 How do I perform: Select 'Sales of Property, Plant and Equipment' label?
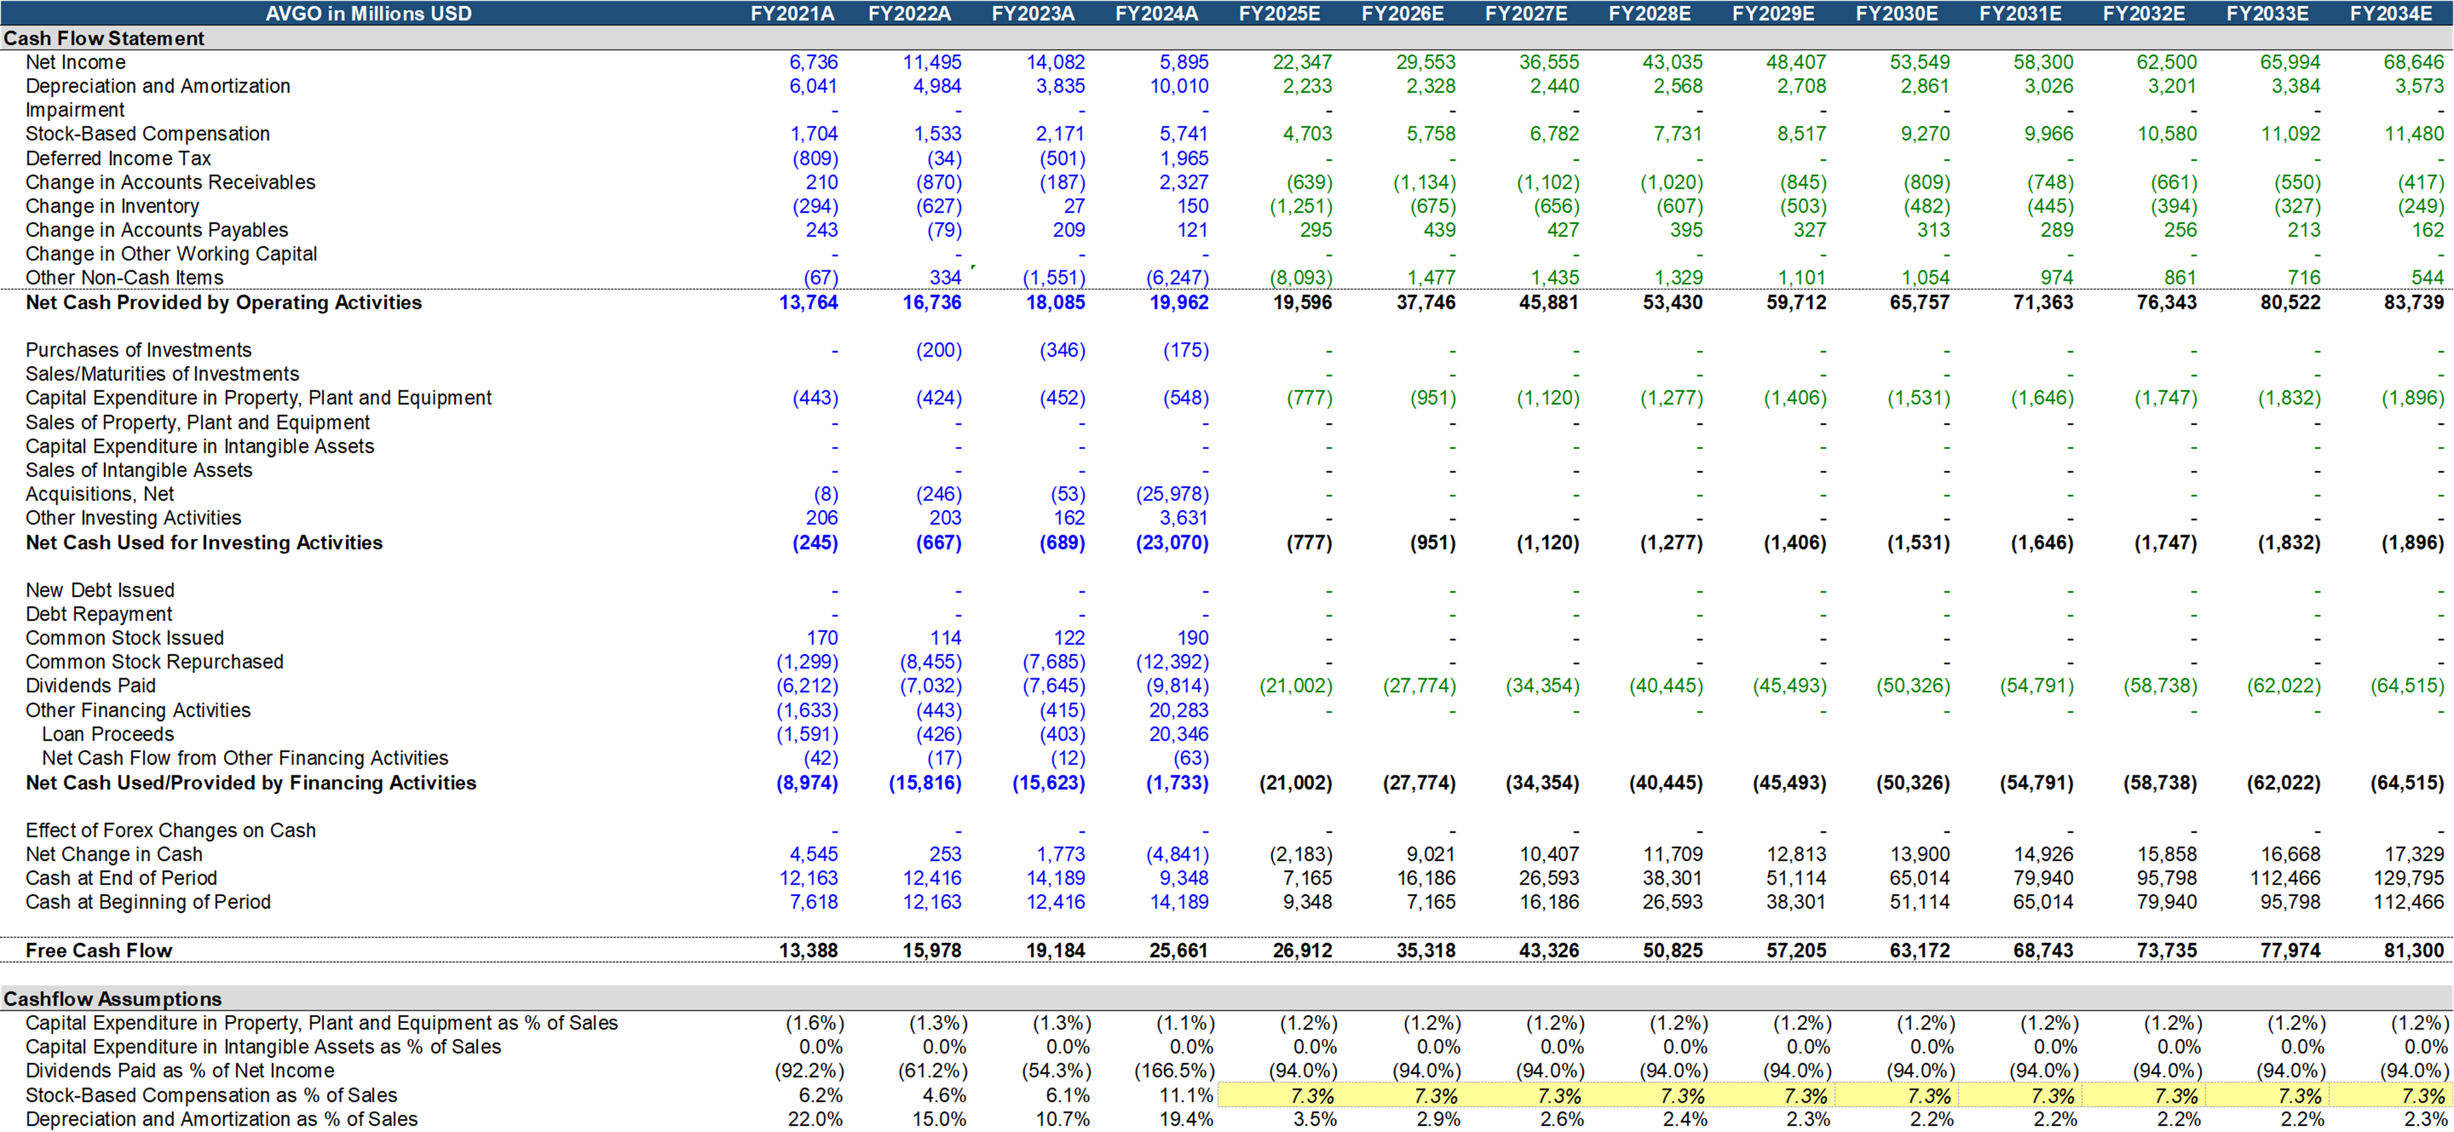click(198, 422)
